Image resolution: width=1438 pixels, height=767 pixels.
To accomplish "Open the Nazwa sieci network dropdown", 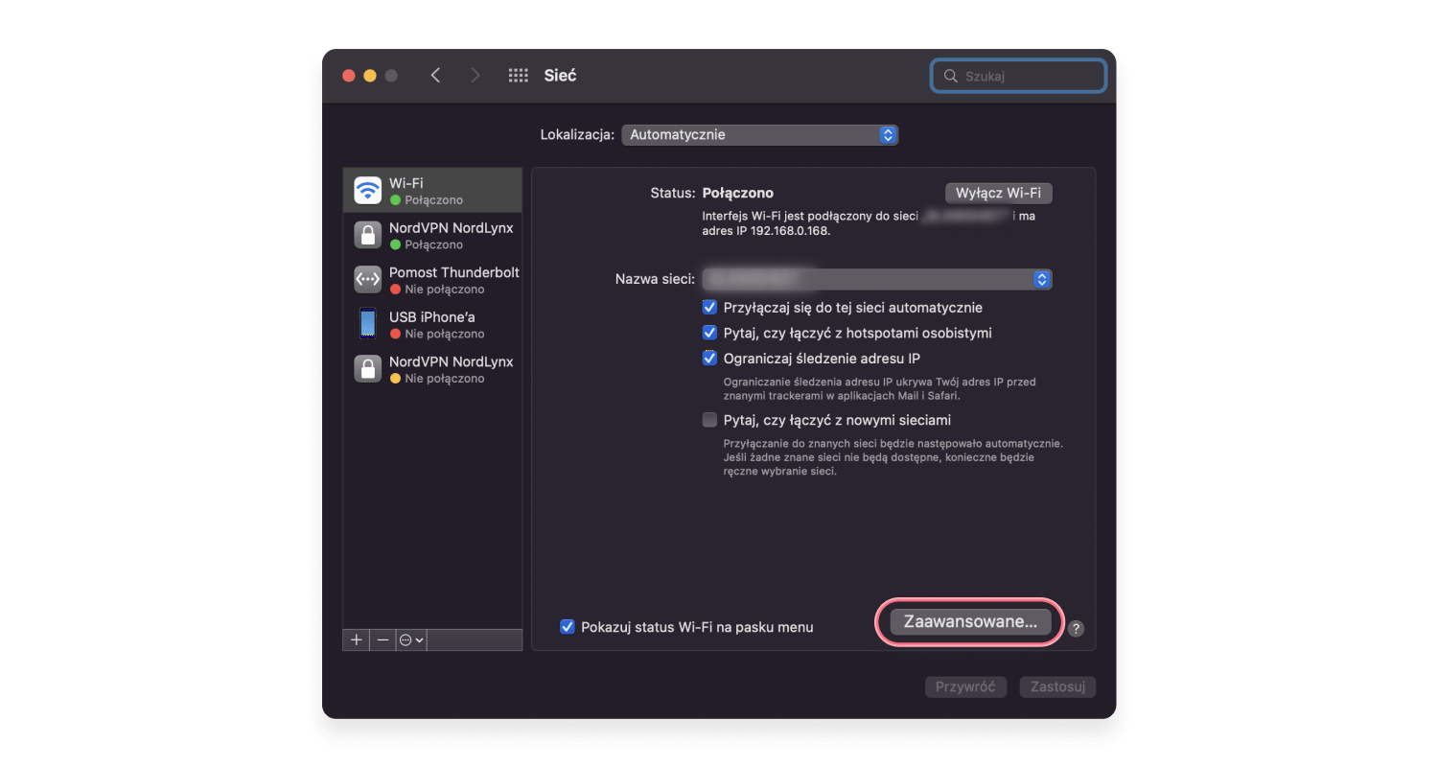I will point(877,279).
